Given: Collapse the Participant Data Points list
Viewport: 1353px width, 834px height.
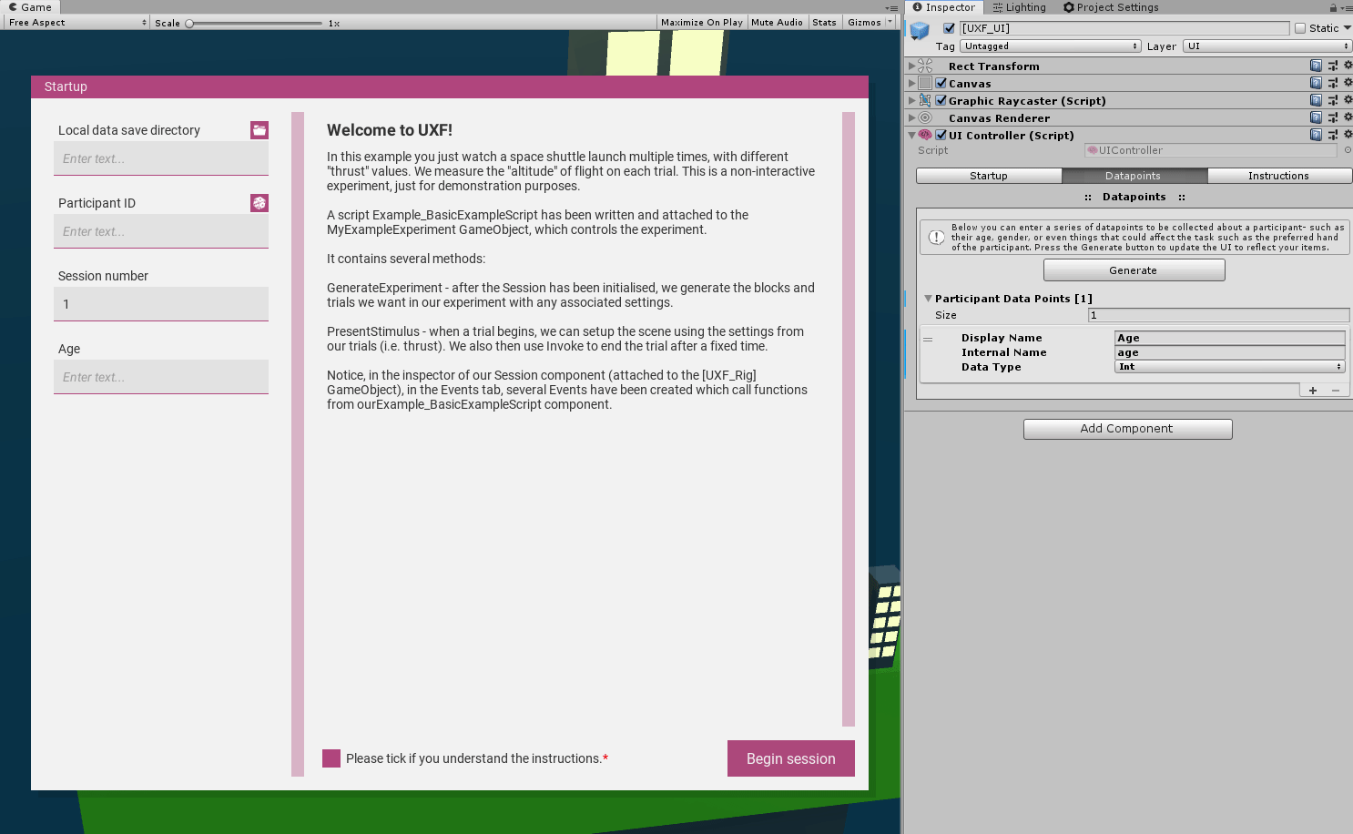Looking at the screenshot, I should pyautogui.click(x=928, y=299).
